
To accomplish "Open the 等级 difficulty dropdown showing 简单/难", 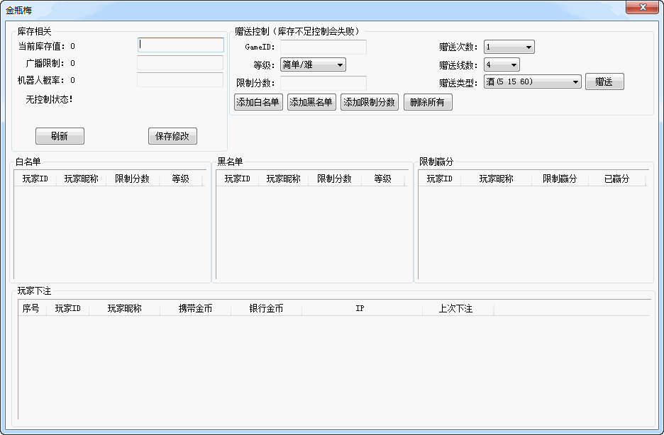I will click(313, 64).
